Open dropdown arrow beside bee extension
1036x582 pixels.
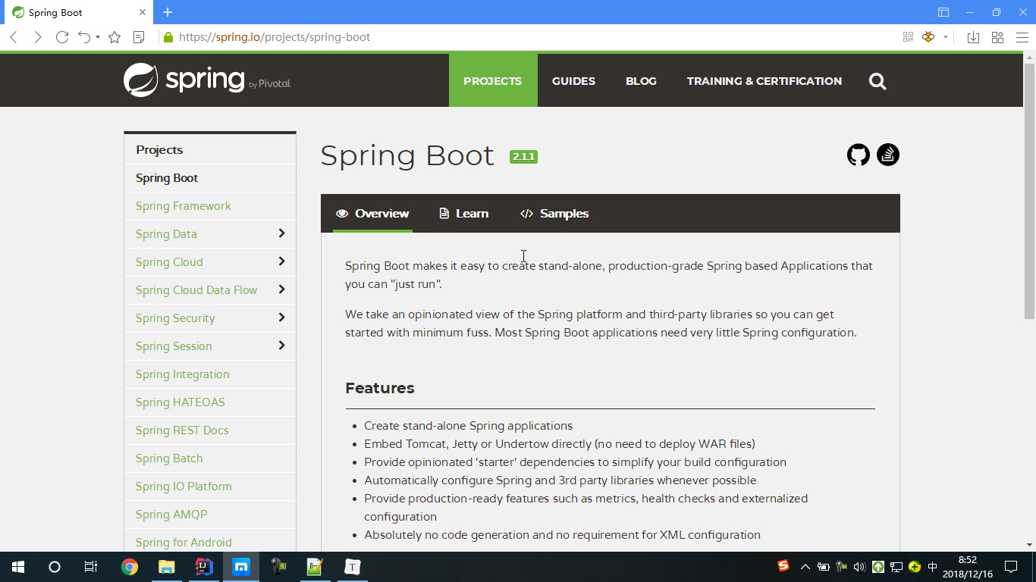click(x=946, y=37)
